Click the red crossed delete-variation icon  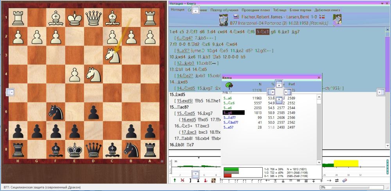183,181
